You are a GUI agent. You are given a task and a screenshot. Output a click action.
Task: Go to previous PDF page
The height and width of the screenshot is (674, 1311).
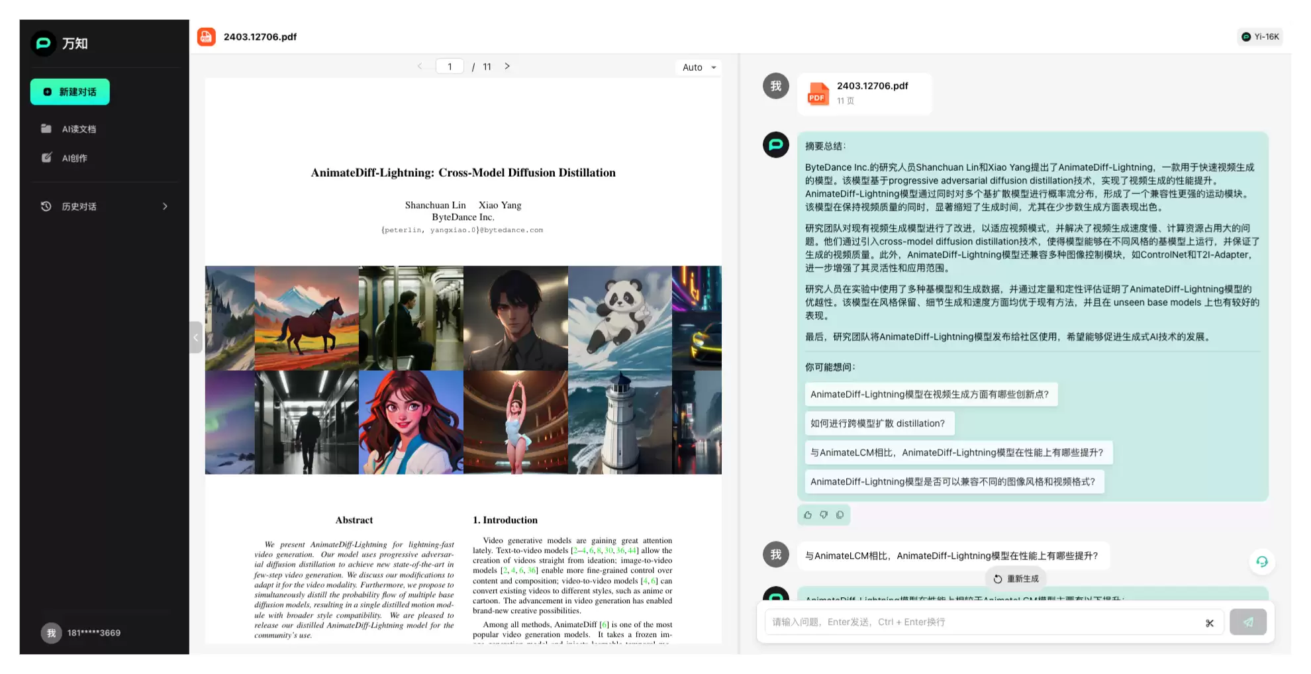click(420, 66)
